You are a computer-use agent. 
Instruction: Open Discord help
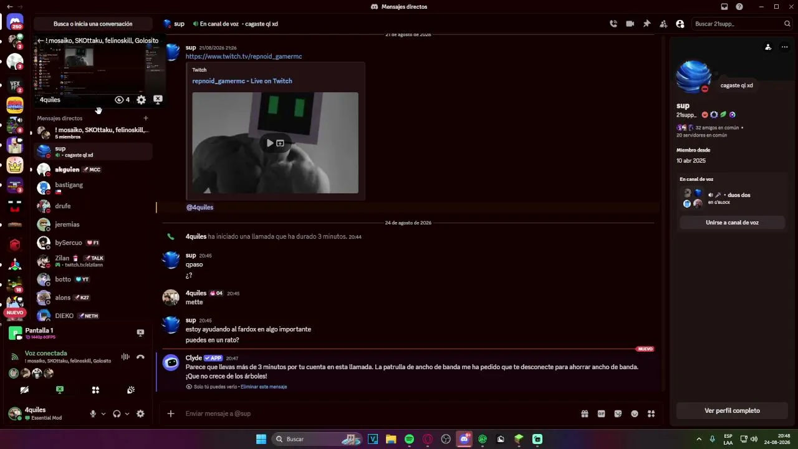coord(739,7)
